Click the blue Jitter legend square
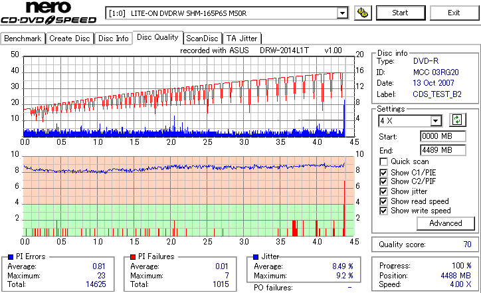This screenshot has height=293, width=481. click(256, 257)
